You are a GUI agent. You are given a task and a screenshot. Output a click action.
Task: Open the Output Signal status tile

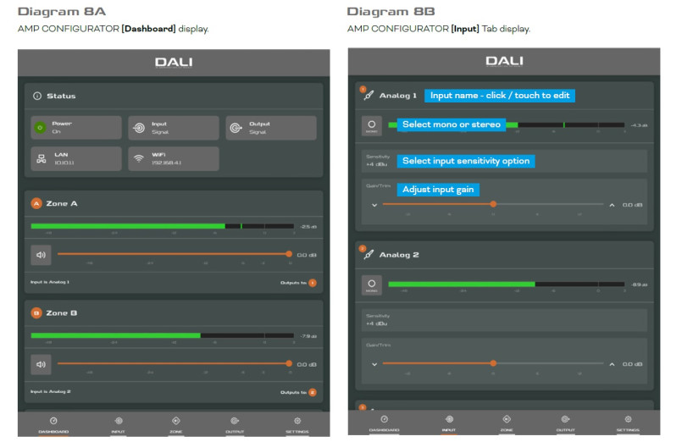point(271,128)
